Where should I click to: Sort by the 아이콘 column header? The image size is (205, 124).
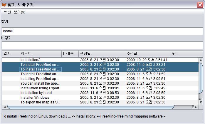point(70,54)
